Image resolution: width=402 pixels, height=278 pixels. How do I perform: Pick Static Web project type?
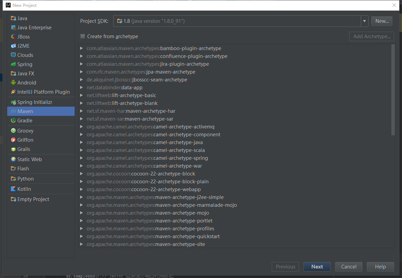(41, 159)
